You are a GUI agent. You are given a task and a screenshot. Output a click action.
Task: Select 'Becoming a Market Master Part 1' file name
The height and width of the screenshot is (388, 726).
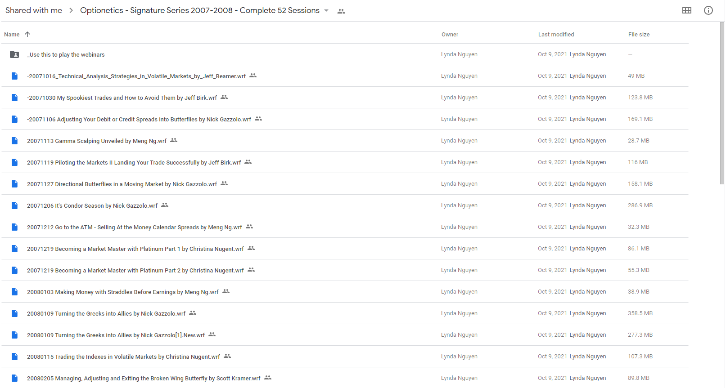135,249
